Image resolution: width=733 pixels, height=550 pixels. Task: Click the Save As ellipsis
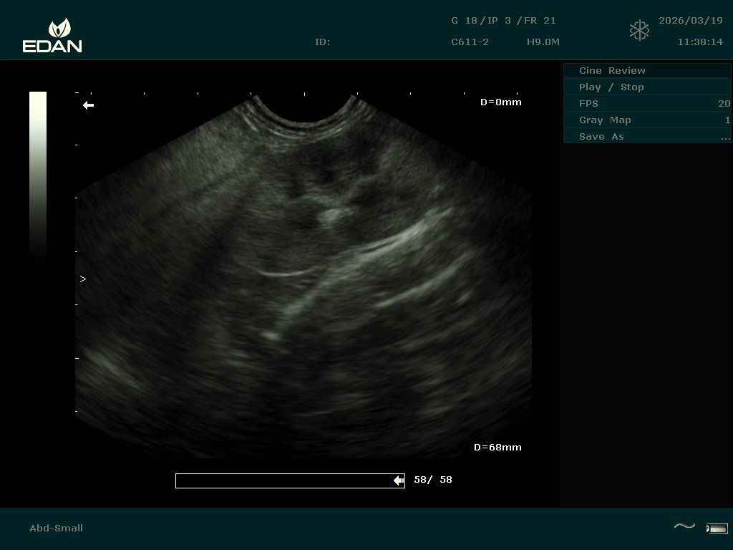[x=725, y=136]
